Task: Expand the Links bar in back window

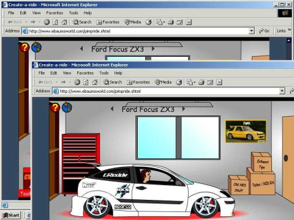Action: pos(290,30)
